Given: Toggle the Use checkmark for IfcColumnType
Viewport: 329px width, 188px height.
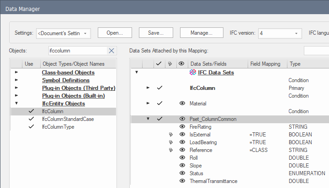Looking at the screenshot, I should [31, 127].
